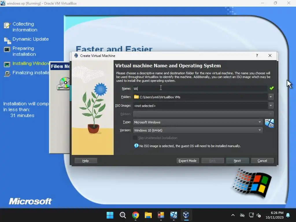Click the Finalizing installation step icon

tap(7, 74)
